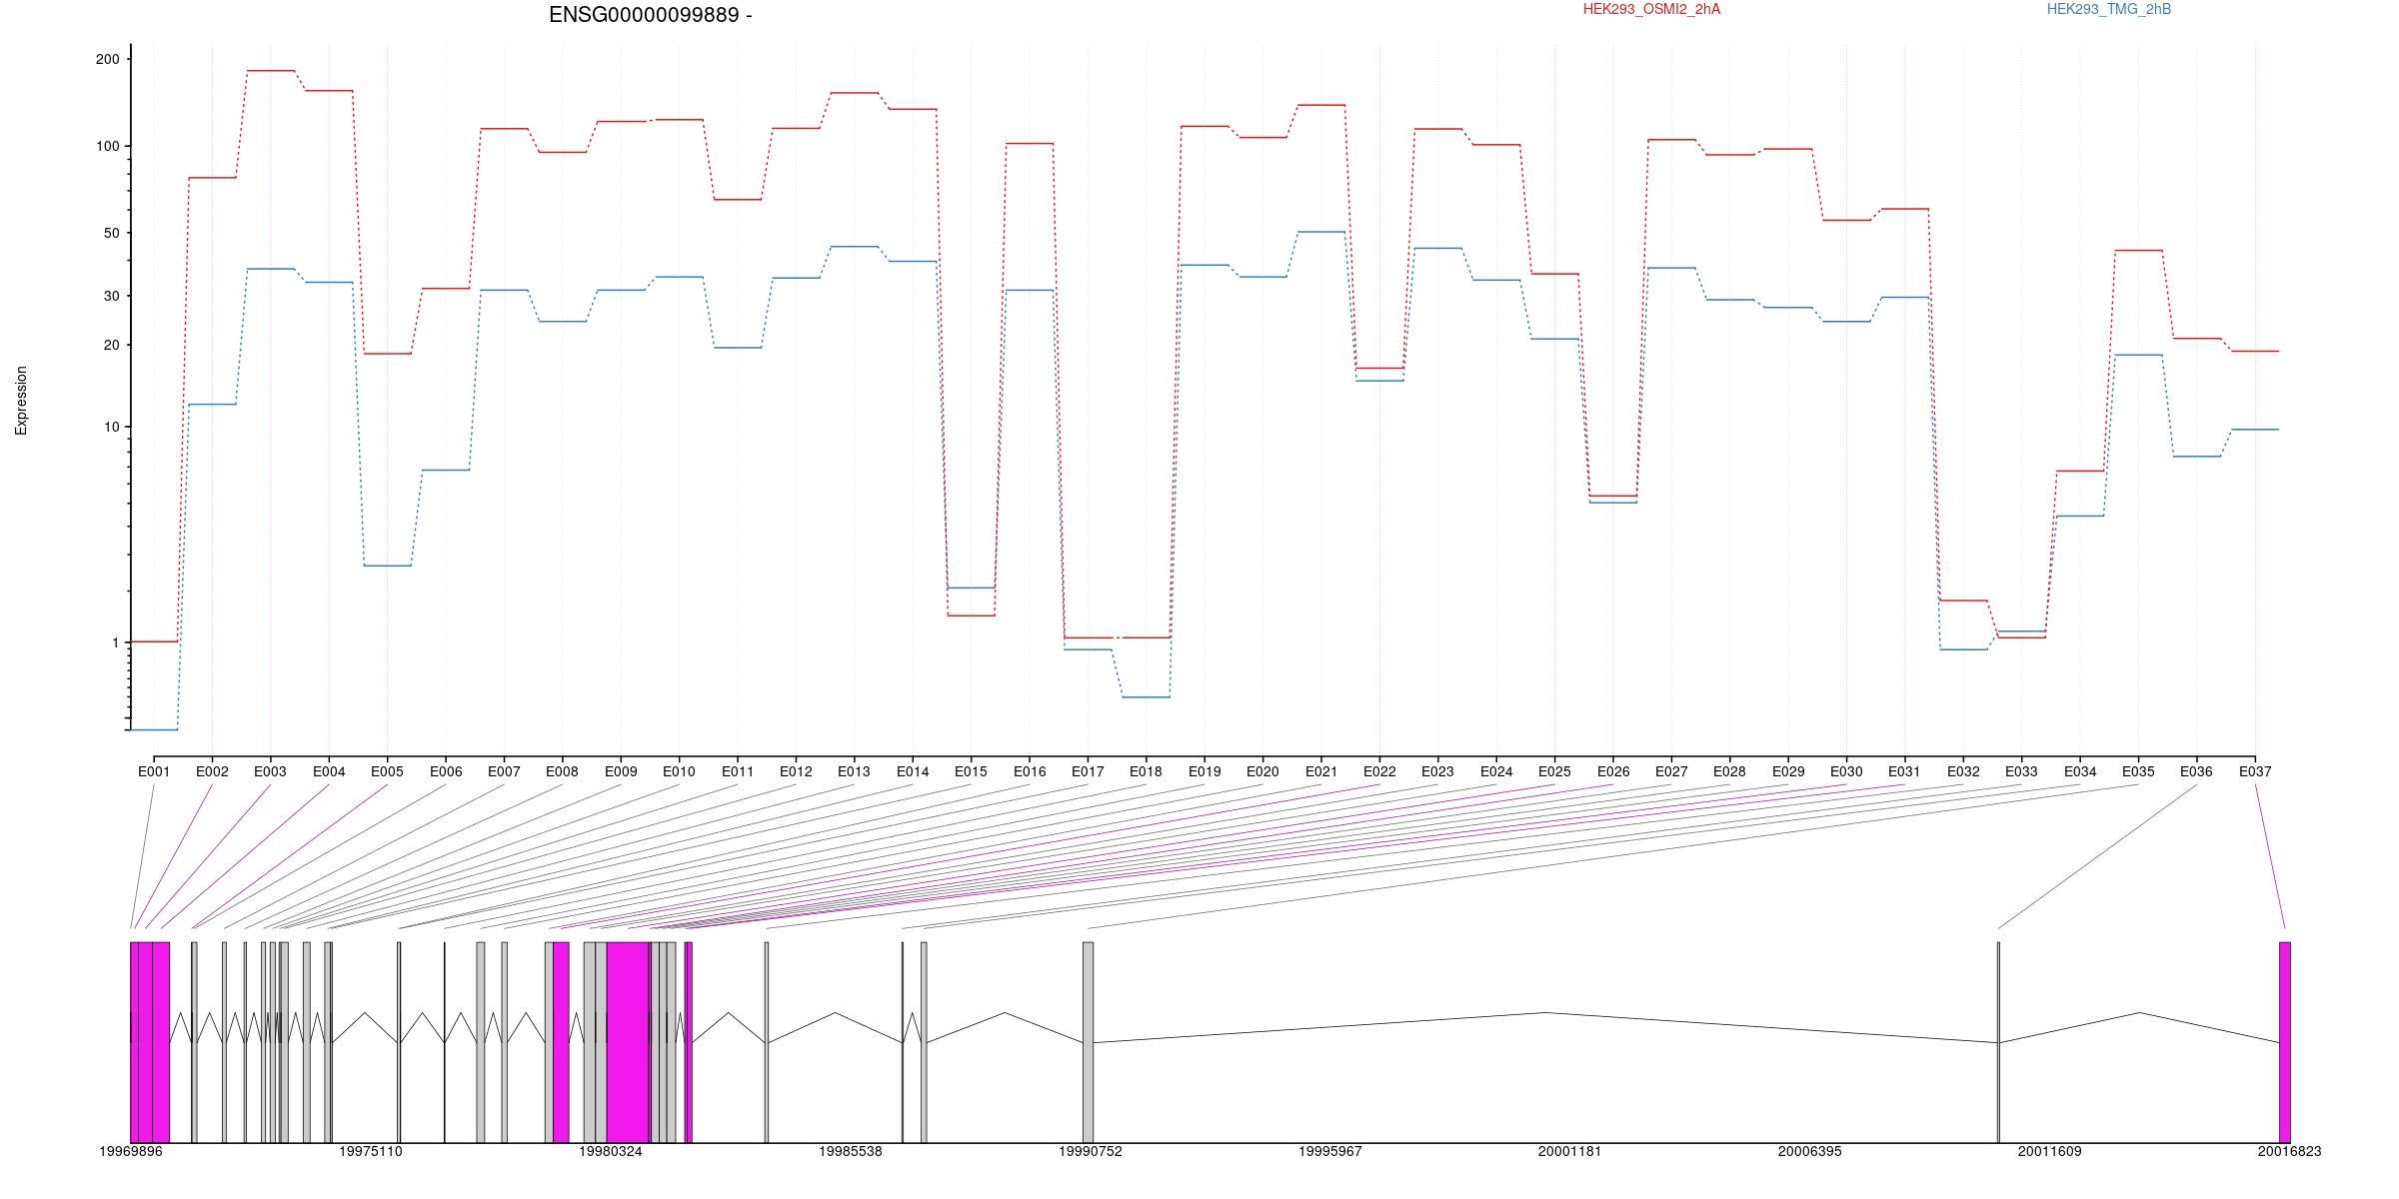Select exon label E017

pos(1088,772)
